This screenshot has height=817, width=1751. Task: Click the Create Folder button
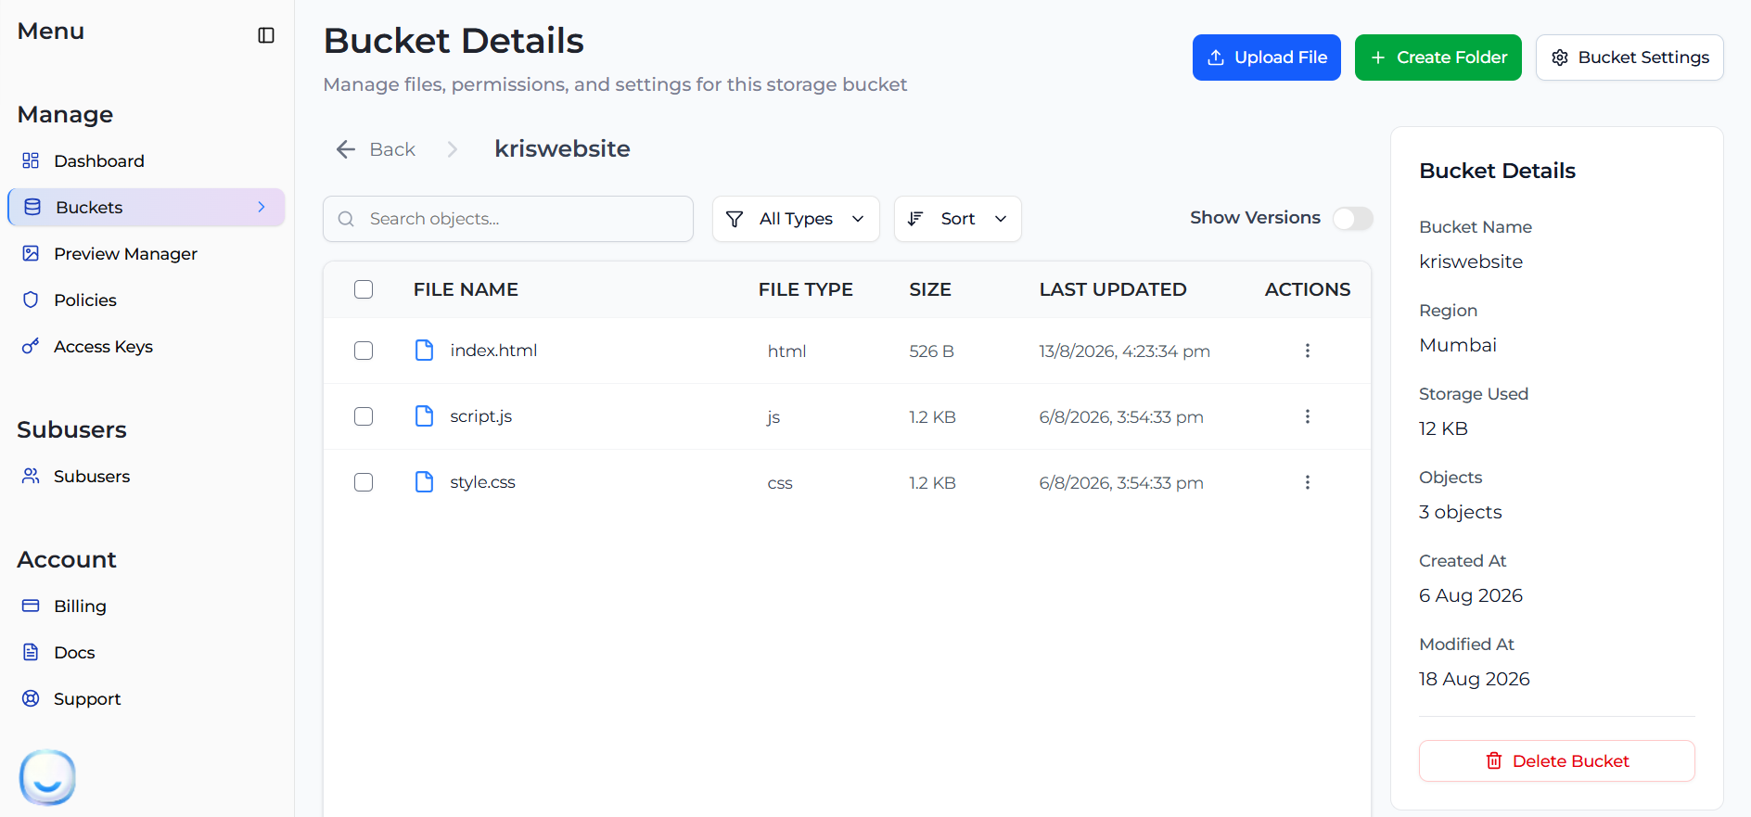[x=1438, y=57]
